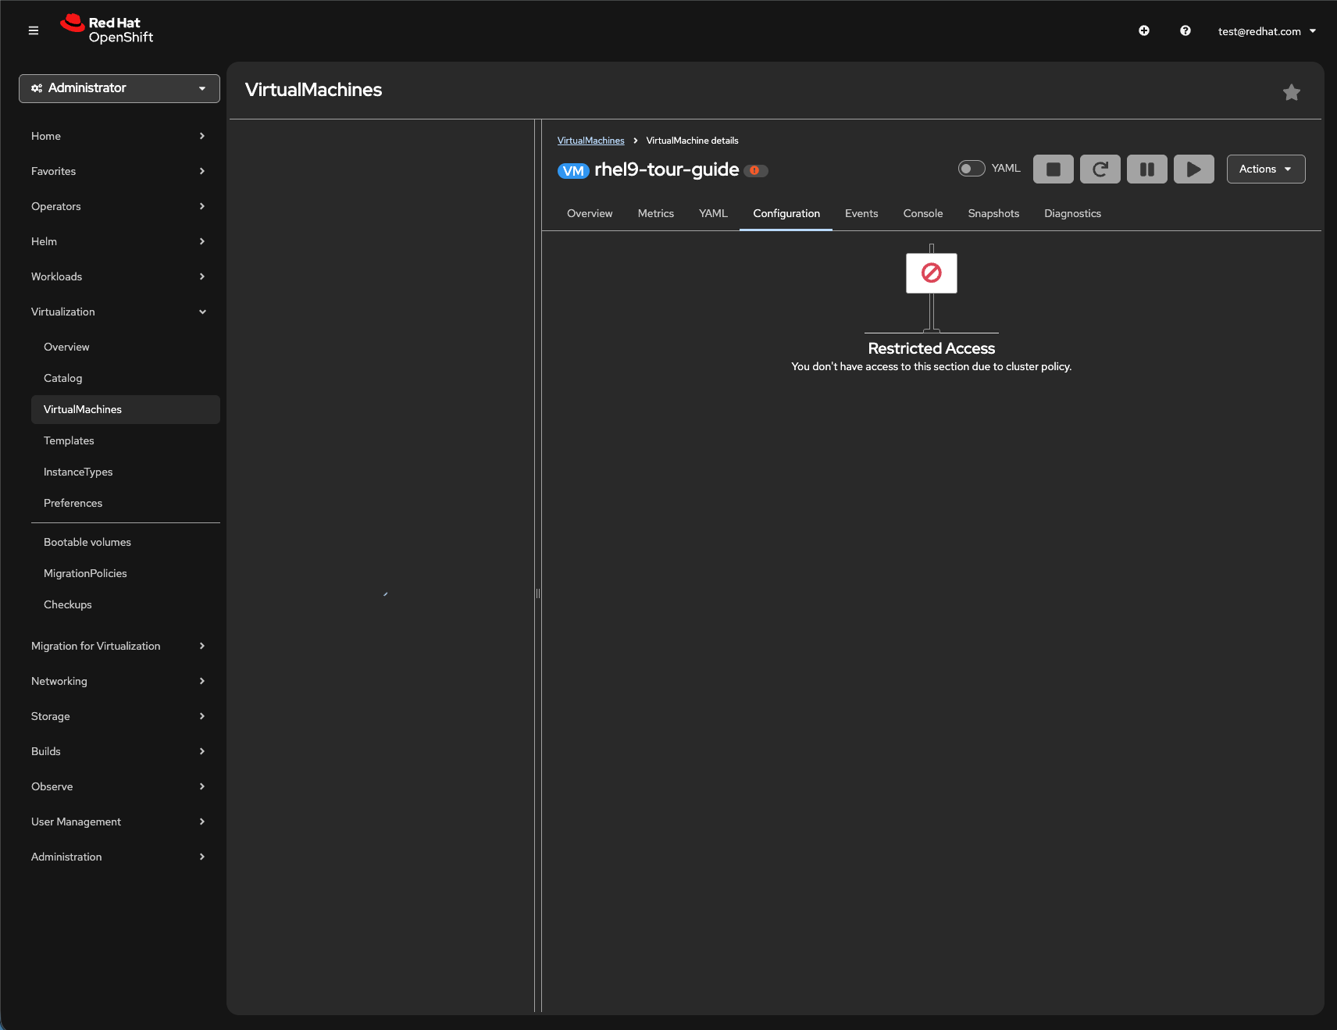Toggle the YAML switch
This screenshot has width=1337, height=1030.
pyautogui.click(x=972, y=168)
